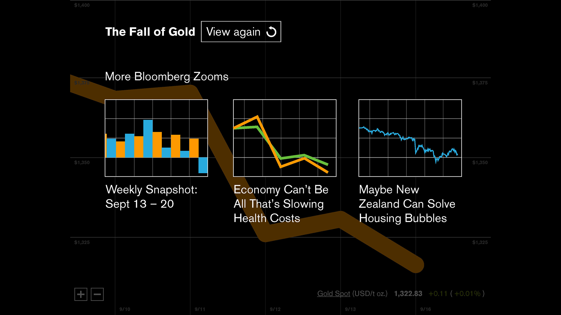Zoom out using the minus icon
The height and width of the screenshot is (315, 561).
pos(97,294)
